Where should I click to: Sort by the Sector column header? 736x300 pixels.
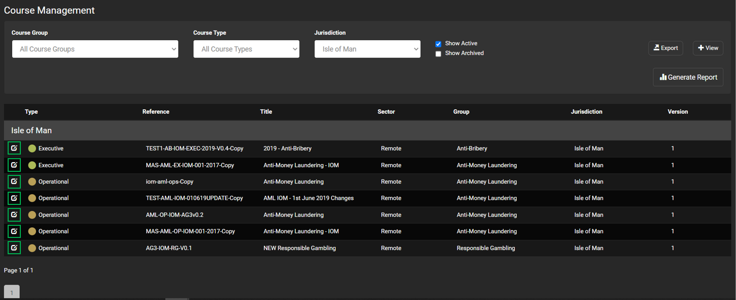point(386,112)
